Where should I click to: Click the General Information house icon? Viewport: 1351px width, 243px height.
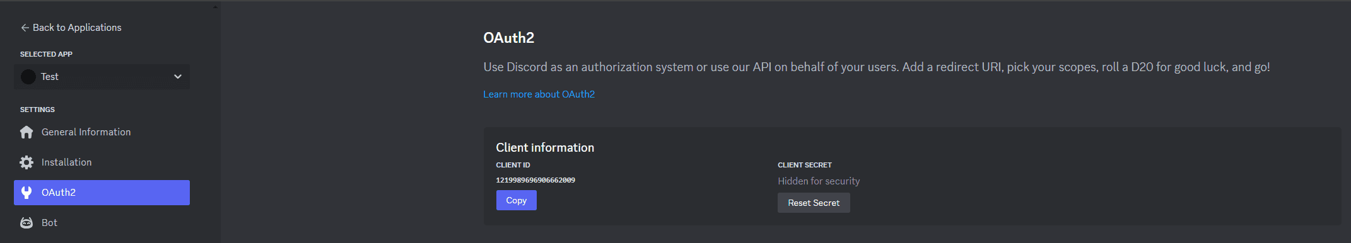coord(26,132)
